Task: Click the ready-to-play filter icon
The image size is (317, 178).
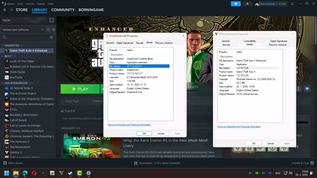Action: point(53,30)
